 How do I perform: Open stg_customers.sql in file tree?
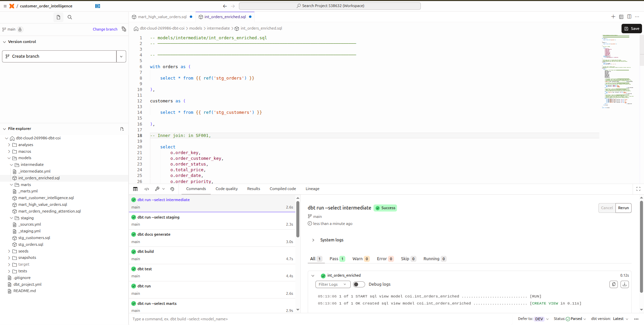pyautogui.click(x=34, y=238)
